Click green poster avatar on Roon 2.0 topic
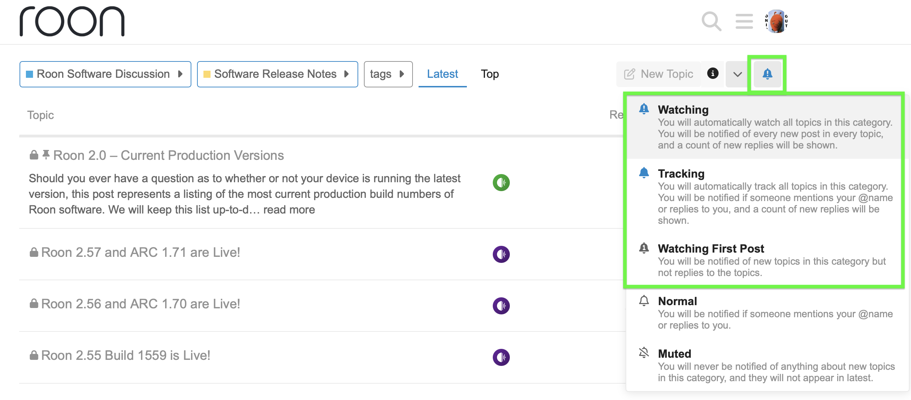This screenshot has width=911, height=400. (501, 183)
